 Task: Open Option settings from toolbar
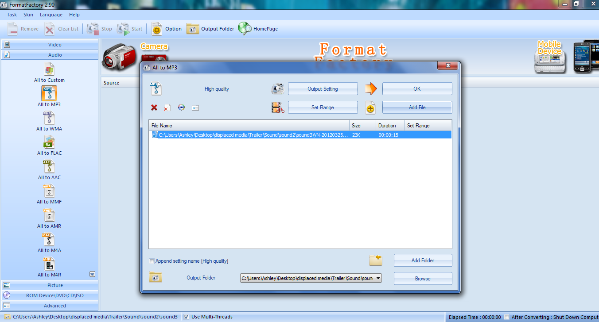point(167,29)
